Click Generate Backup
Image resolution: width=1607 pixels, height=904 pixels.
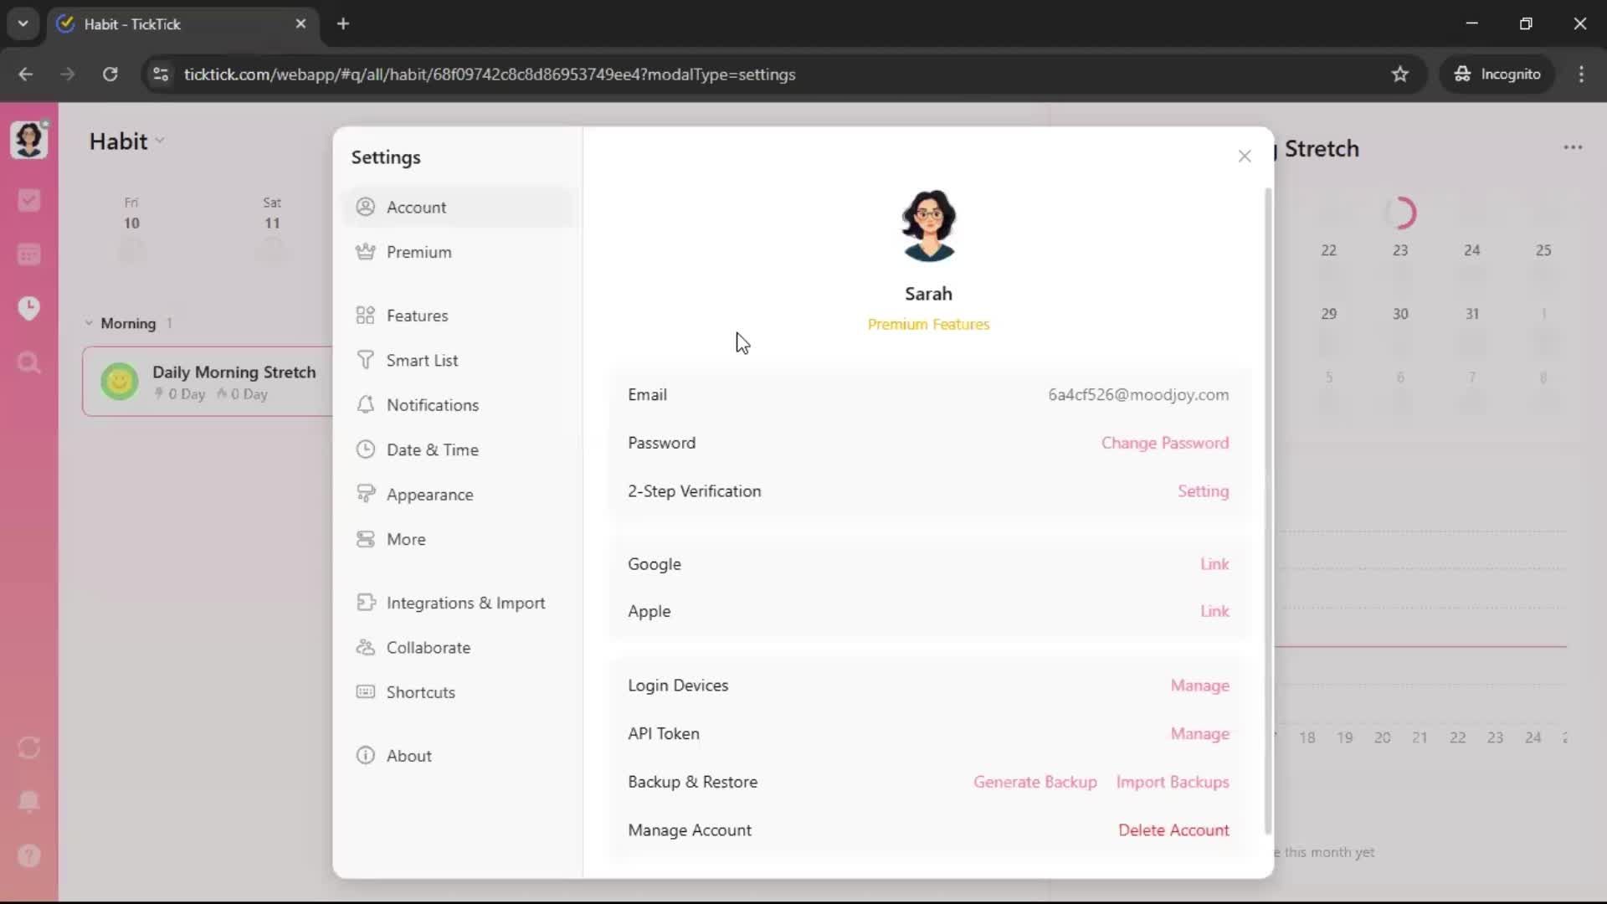[x=1035, y=782]
